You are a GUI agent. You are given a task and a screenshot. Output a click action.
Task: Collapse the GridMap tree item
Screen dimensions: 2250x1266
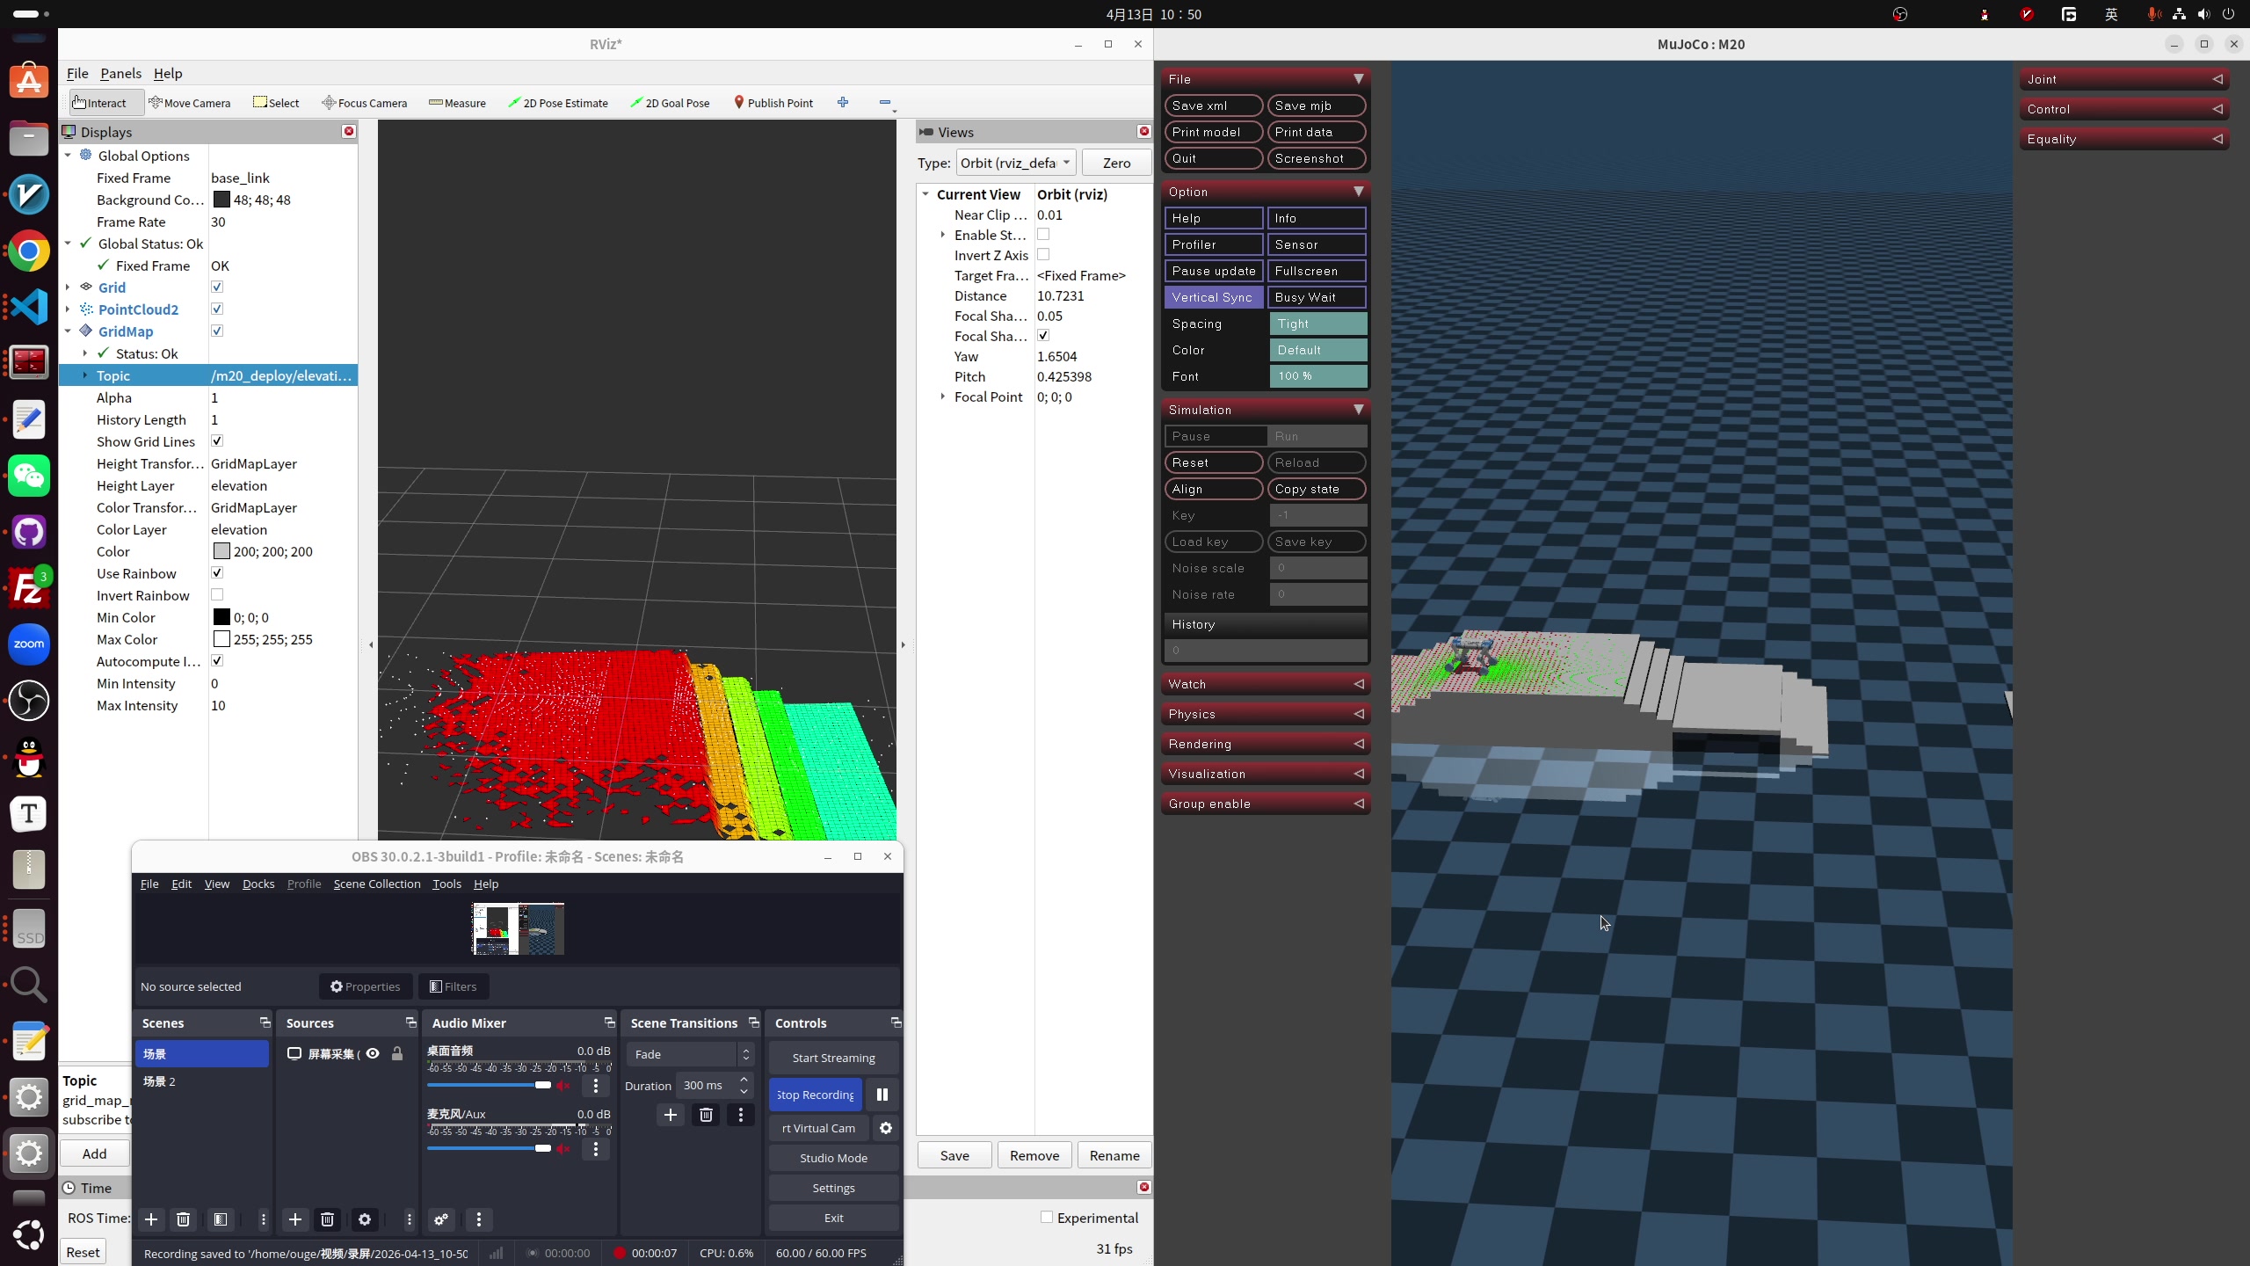(68, 331)
